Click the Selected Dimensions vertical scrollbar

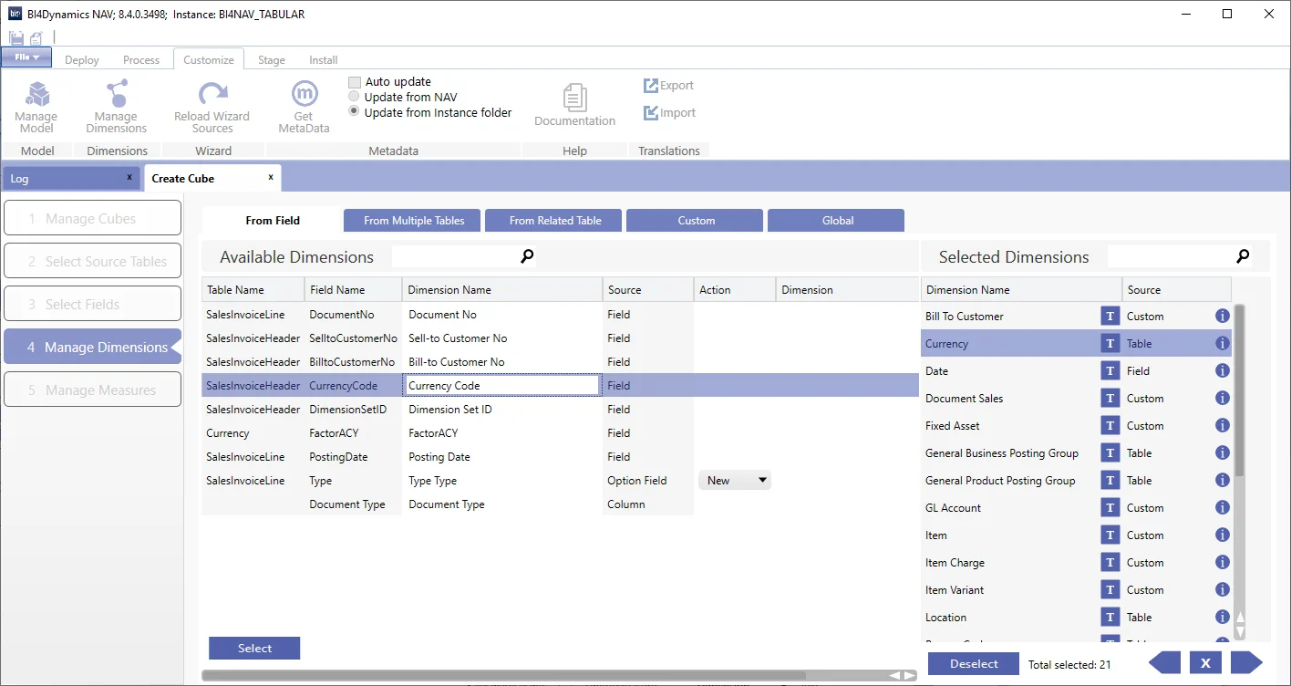[1240, 390]
